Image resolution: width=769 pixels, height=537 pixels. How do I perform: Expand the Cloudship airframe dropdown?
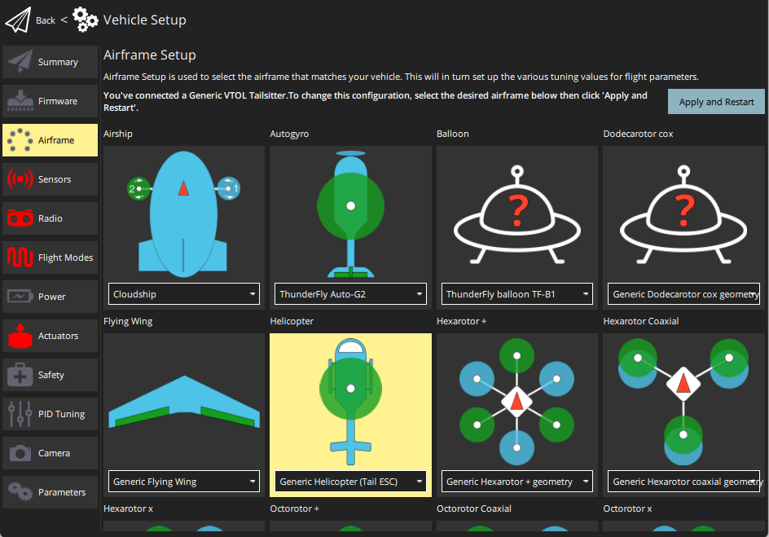(183, 294)
